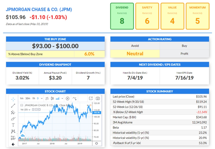This screenshot has width=215, height=149.
Task: Select the text annotation tool
Action: 13,125
